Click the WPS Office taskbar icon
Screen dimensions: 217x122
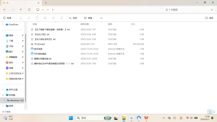146,118
